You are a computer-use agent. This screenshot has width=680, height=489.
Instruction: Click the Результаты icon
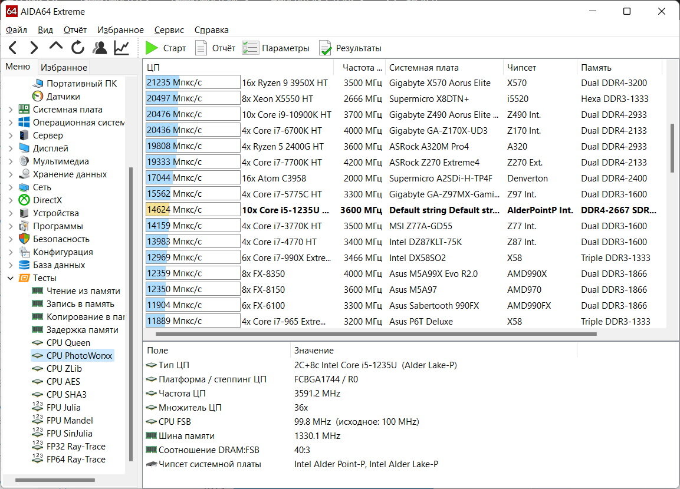[x=325, y=48]
